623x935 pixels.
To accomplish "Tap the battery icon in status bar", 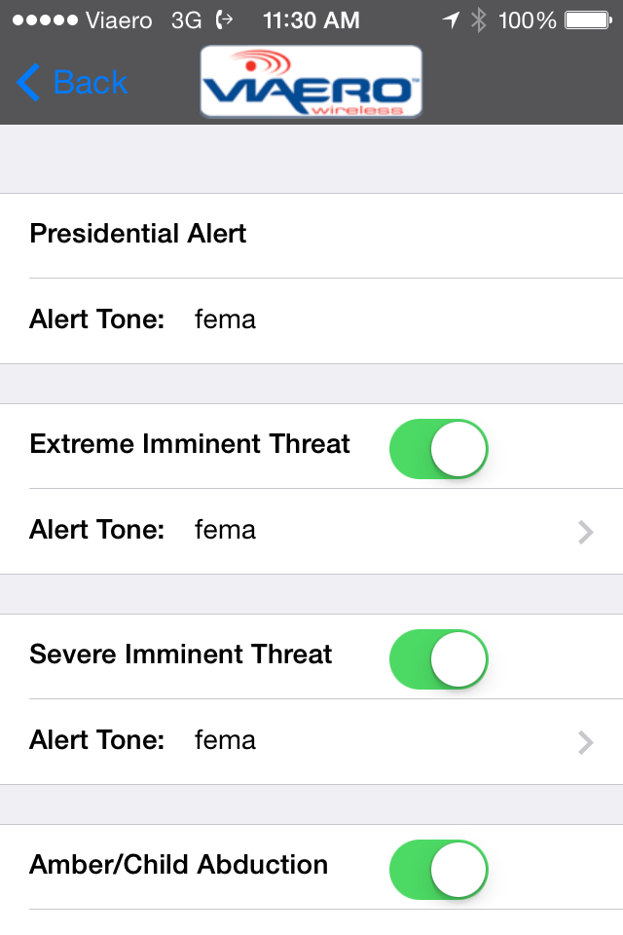I will click(x=587, y=19).
